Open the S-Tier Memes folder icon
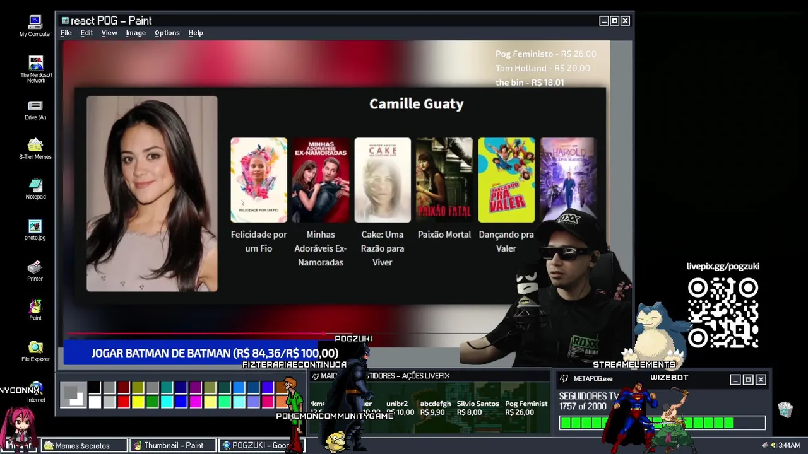This screenshot has width=808, height=454. [x=35, y=149]
